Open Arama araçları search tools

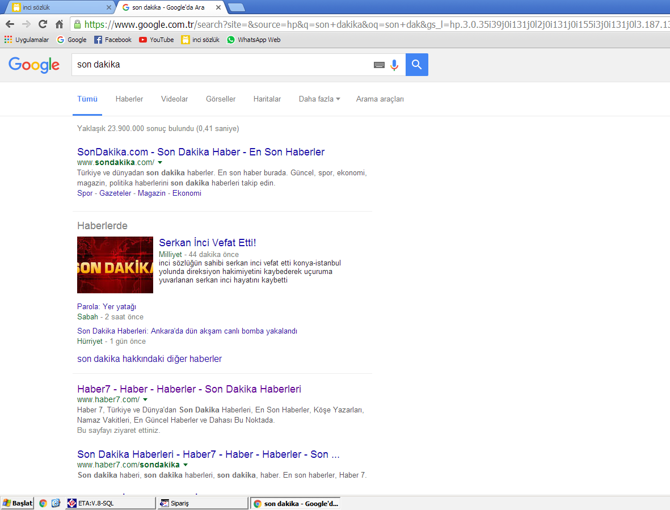[380, 99]
